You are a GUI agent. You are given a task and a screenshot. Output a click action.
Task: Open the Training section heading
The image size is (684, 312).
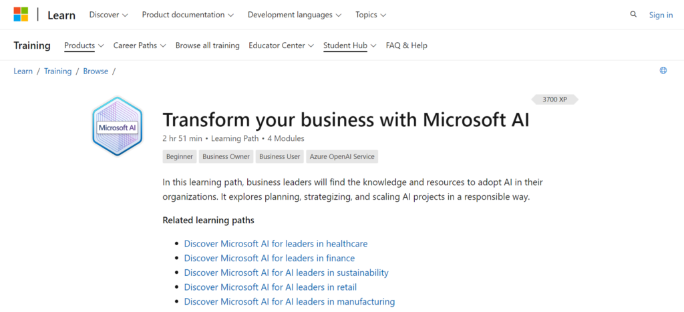pos(32,45)
